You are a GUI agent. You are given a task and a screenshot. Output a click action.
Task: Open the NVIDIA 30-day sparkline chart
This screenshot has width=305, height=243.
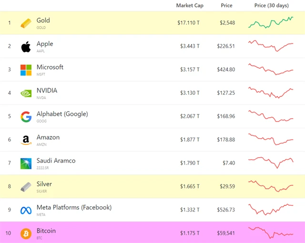point(271,92)
